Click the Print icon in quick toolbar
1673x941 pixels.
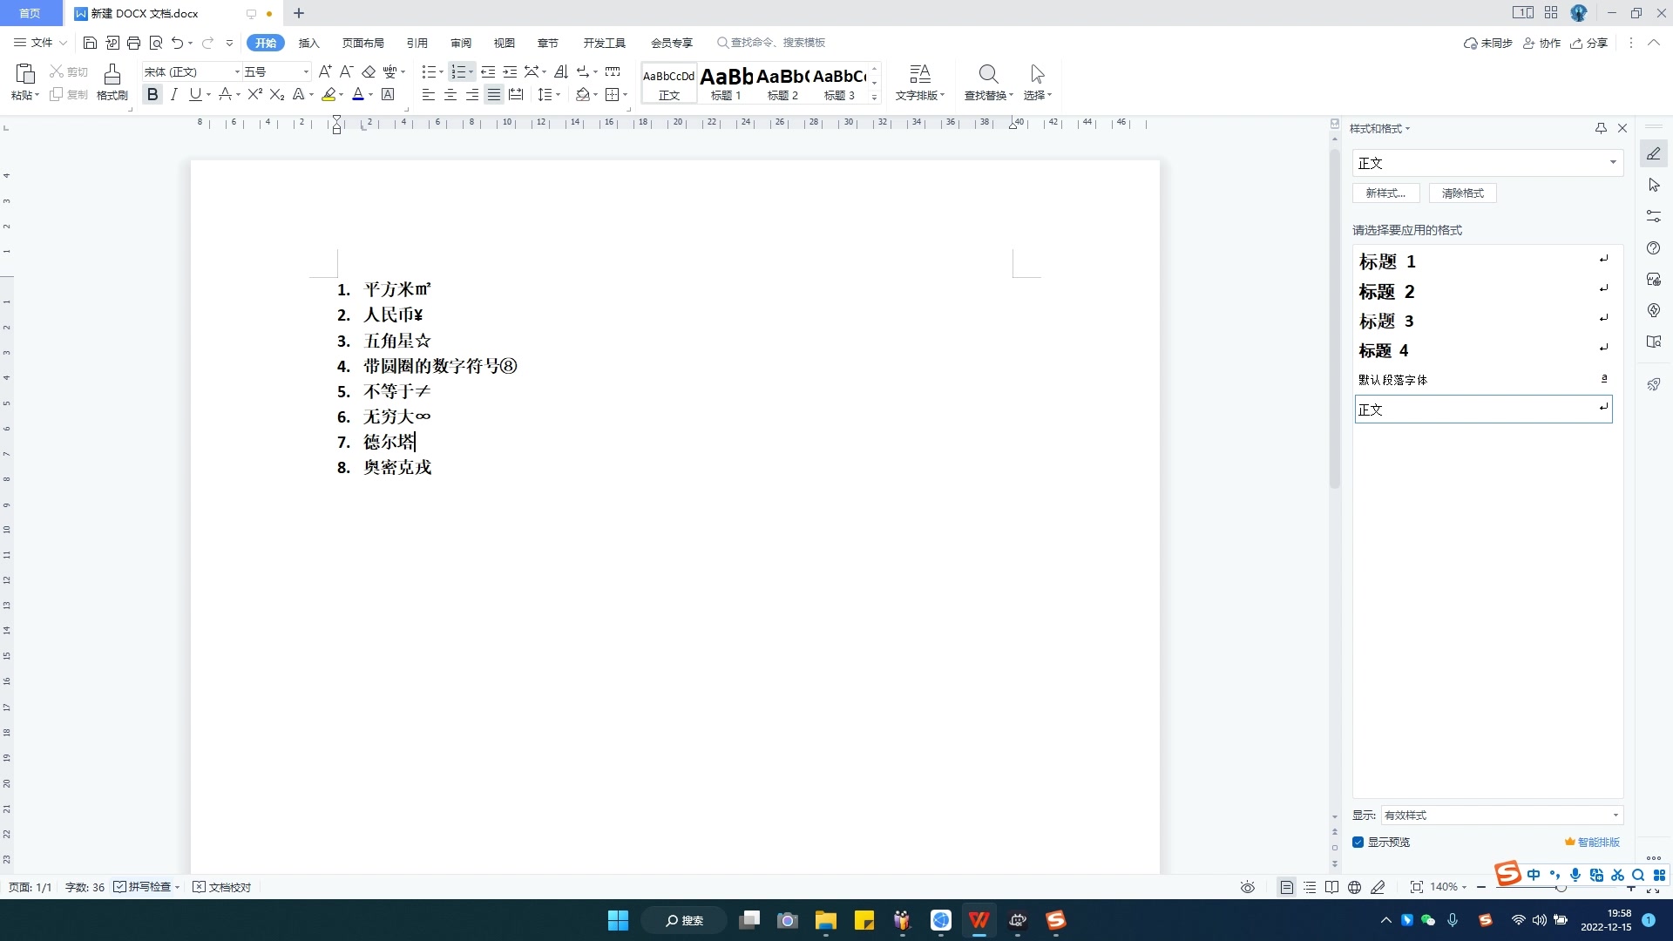(133, 43)
